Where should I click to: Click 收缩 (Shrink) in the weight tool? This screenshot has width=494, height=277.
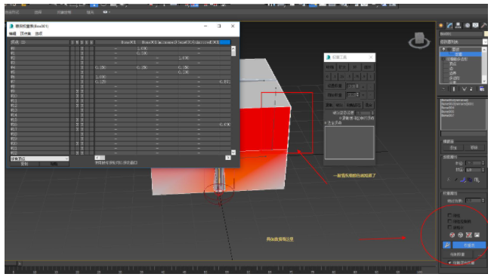pyautogui.click(x=330, y=67)
